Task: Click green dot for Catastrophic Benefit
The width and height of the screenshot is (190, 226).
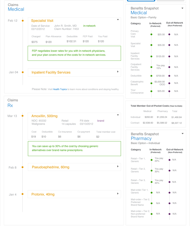Action: [151, 83]
